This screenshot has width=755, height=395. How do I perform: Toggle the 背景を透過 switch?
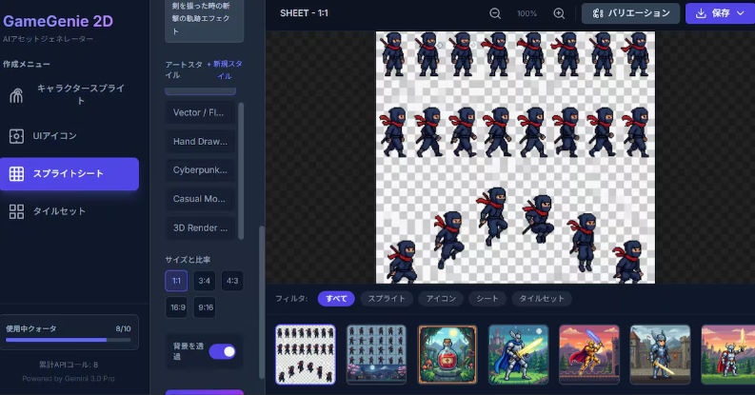coord(223,352)
